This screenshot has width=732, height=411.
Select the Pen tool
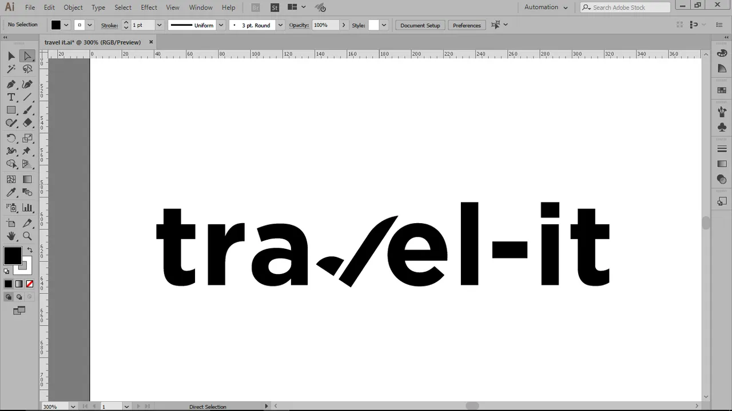11,83
